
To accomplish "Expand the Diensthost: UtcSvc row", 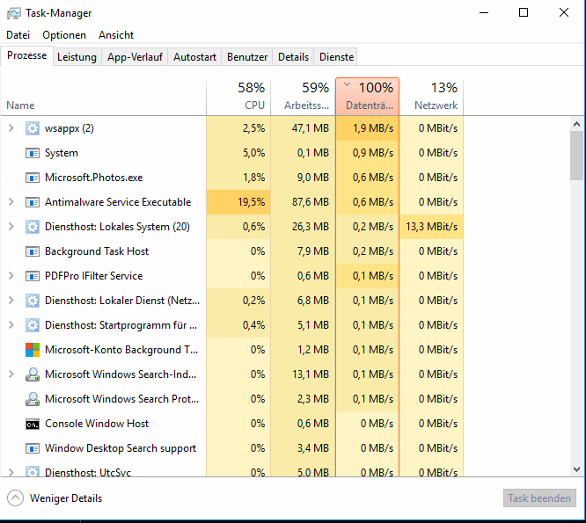I will point(11,472).
